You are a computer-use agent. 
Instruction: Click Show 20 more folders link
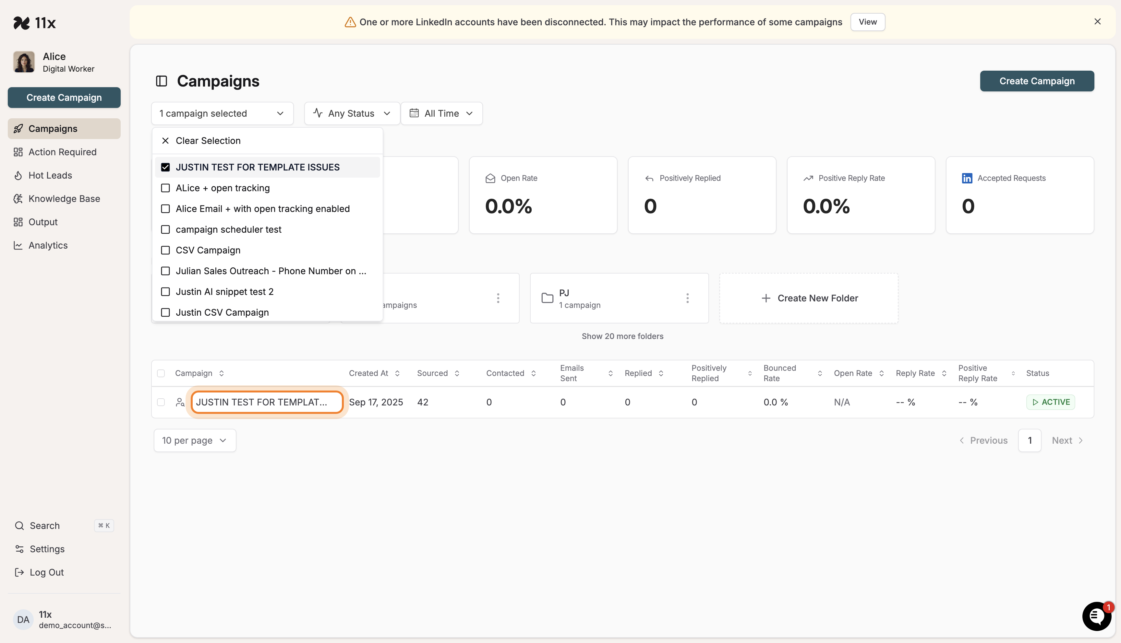[x=622, y=336]
